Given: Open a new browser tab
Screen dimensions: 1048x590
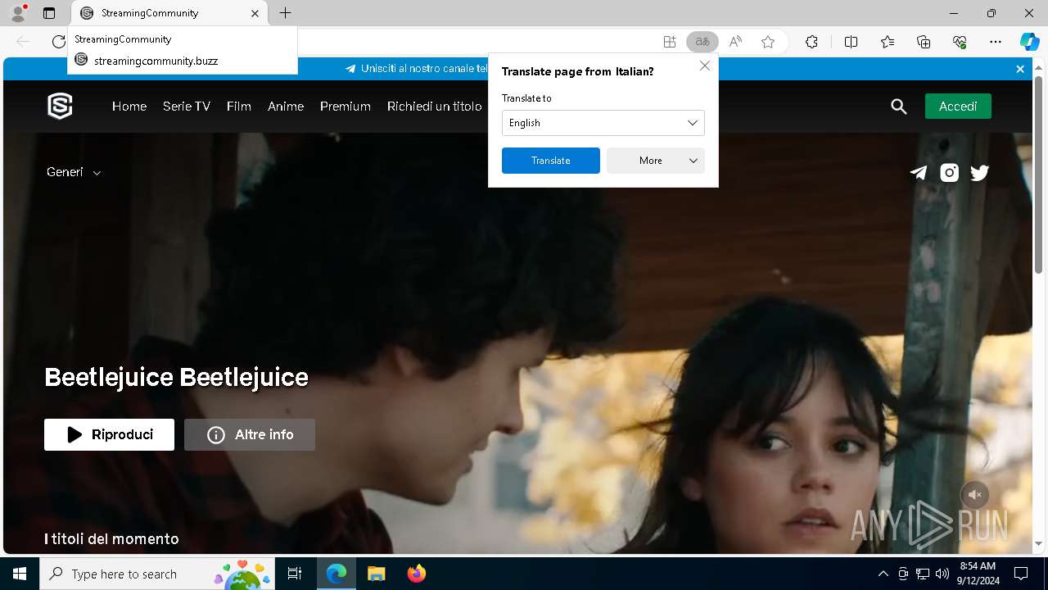Looking at the screenshot, I should pyautogui.click(x=285, y=13).
